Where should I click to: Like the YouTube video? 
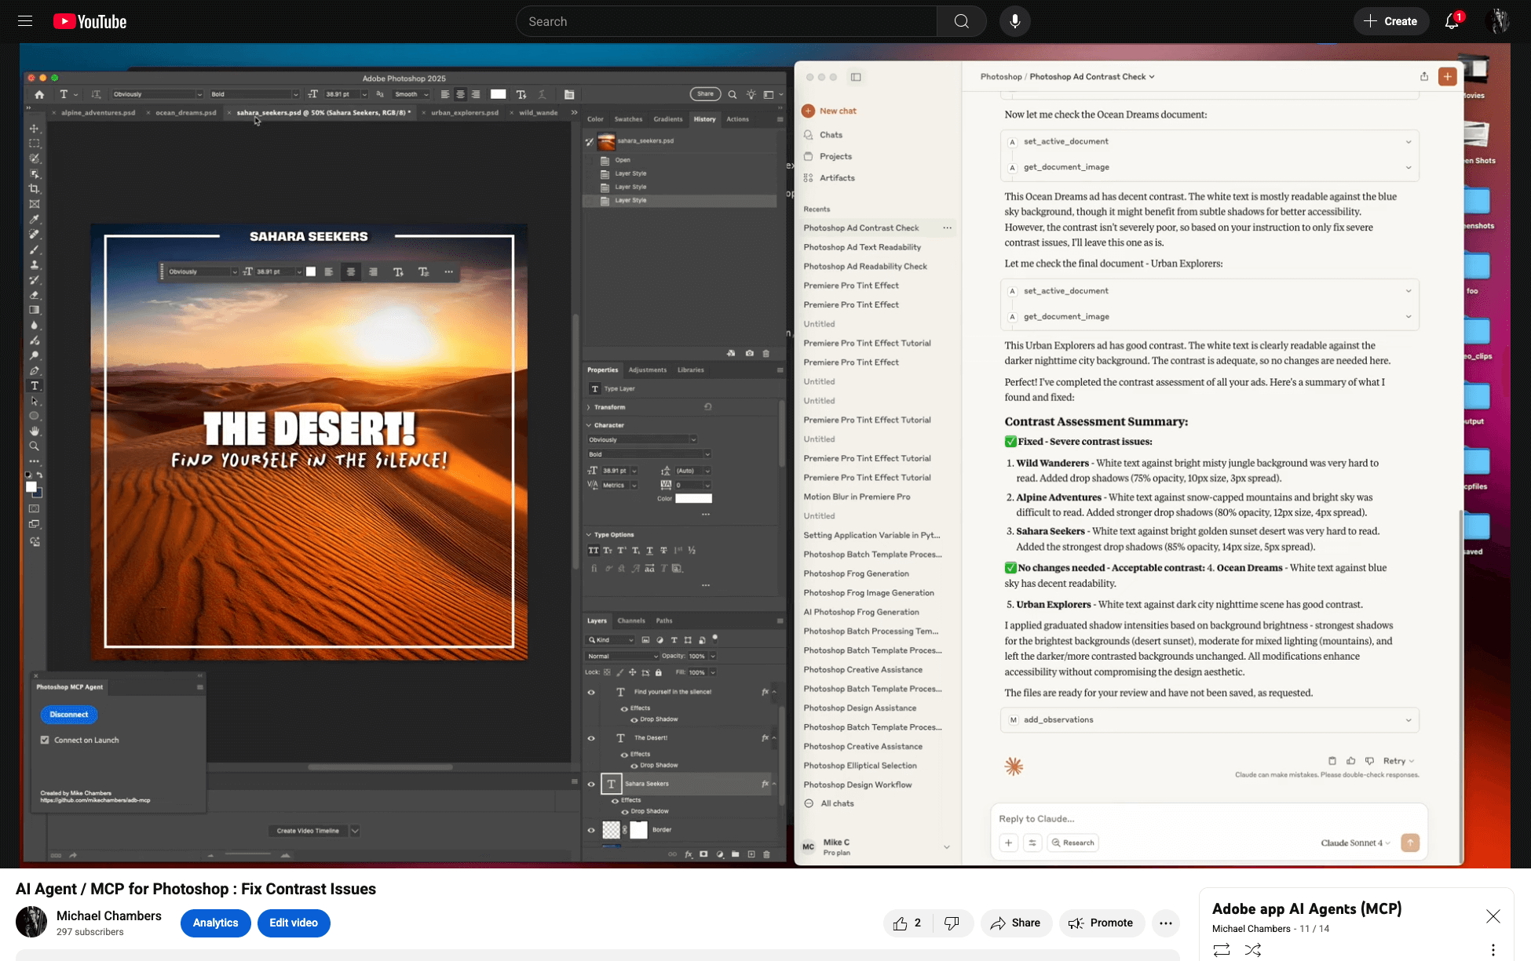click(907, 923)
